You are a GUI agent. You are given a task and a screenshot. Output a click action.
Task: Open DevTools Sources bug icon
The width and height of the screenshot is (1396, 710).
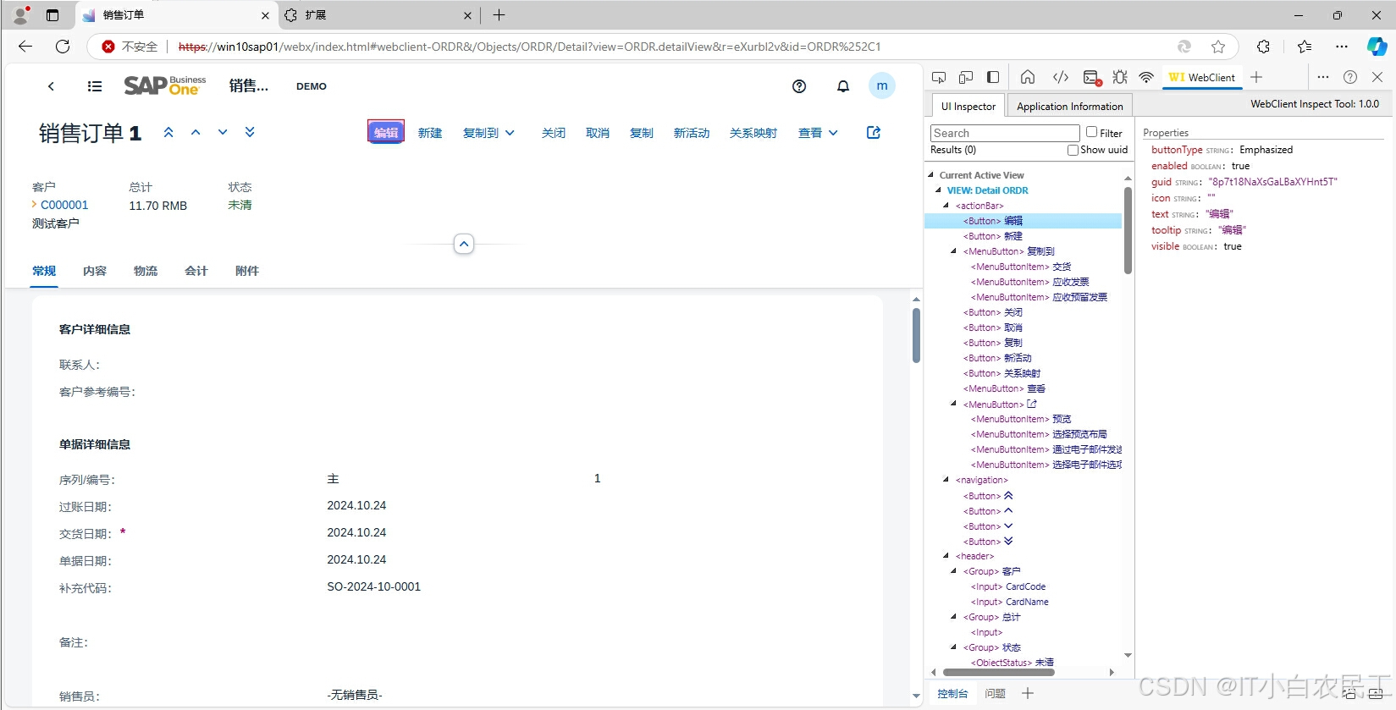click(1120, 77)
